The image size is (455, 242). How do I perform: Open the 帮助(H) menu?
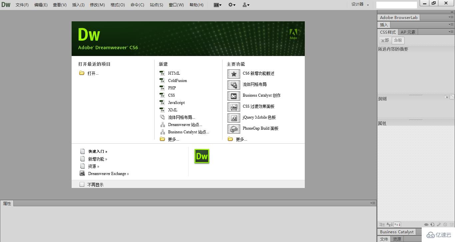tap(197, 5)
